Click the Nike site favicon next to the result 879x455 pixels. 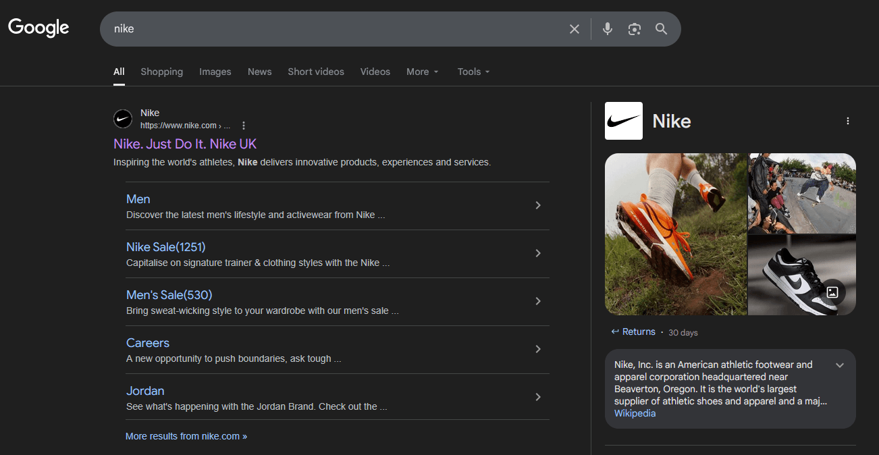coord(122,118)
